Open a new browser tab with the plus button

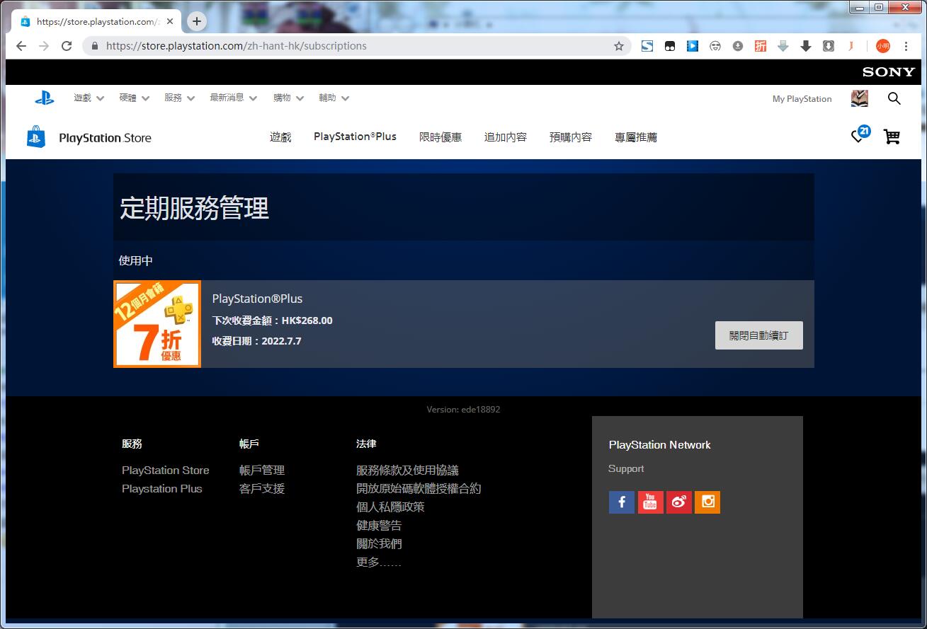coord(197,21)
